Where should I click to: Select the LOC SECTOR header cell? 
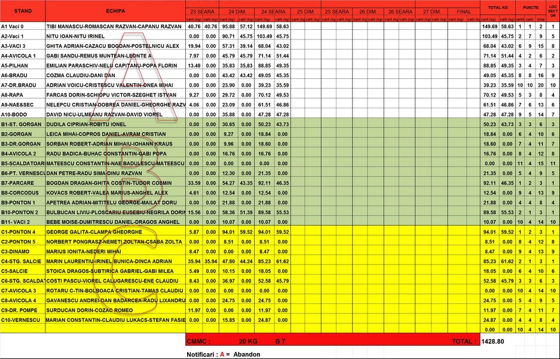click(x=553, y=11)
